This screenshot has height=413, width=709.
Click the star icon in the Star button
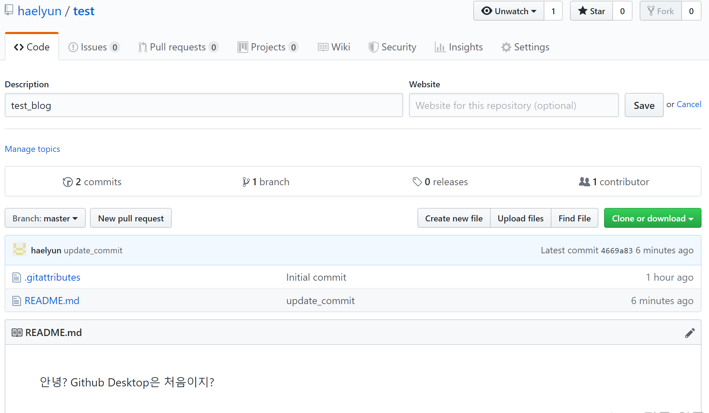pyautogui.click(x=582, y=11)
